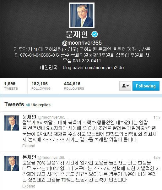Click the large @moonriver365 header handle
This screenshot has width=162, height=190.
pyautogui.click(x=82, y=43)
